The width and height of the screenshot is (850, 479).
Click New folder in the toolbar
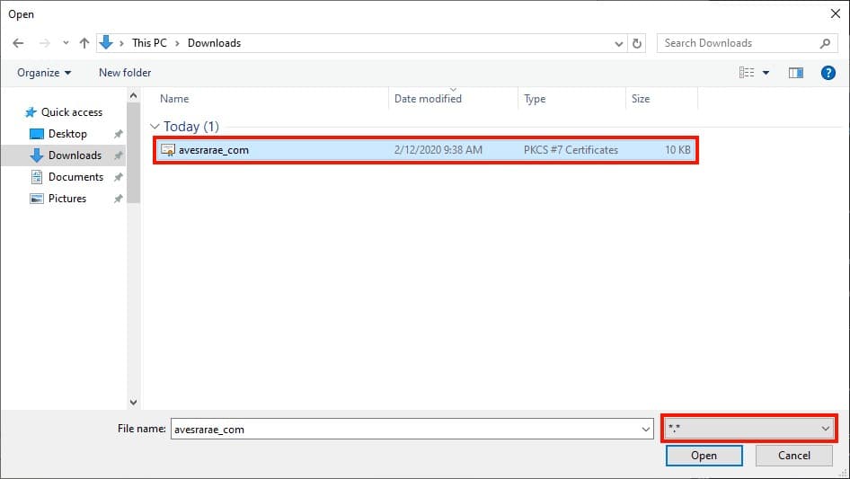[125, 73]
